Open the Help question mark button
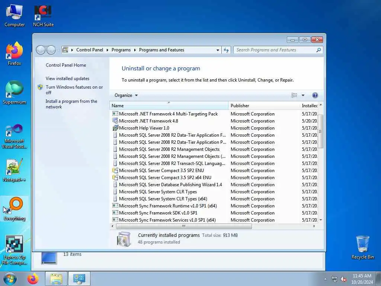 coord(315,95)
